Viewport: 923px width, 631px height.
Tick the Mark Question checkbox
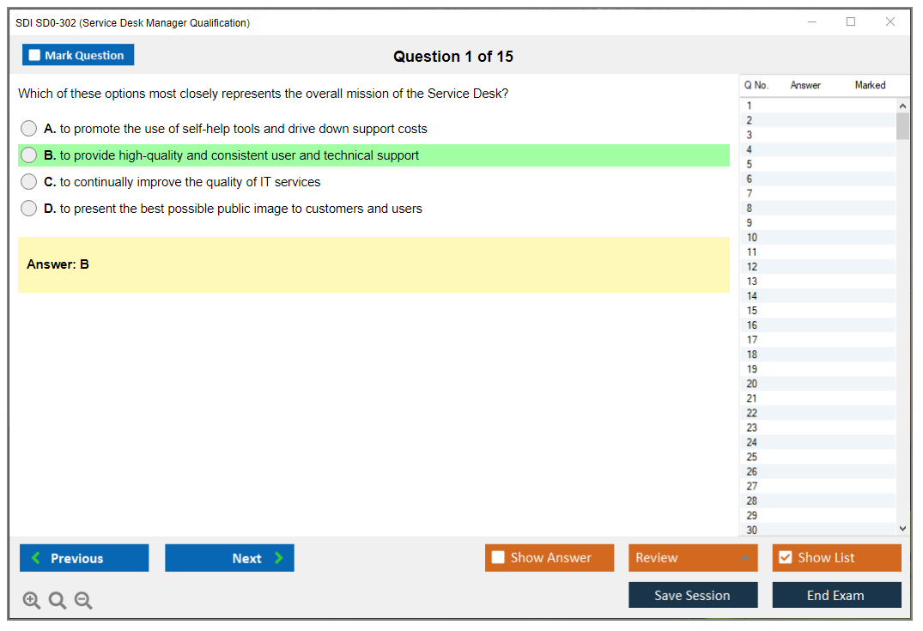tap(35, 56)
